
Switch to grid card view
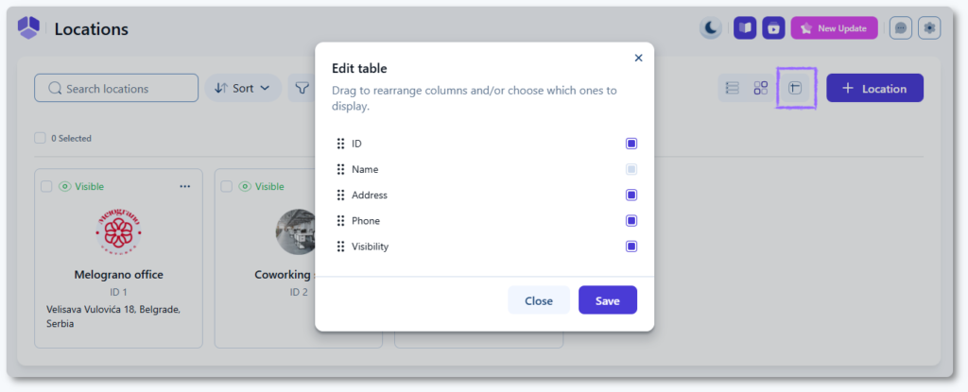pos(760,88)
